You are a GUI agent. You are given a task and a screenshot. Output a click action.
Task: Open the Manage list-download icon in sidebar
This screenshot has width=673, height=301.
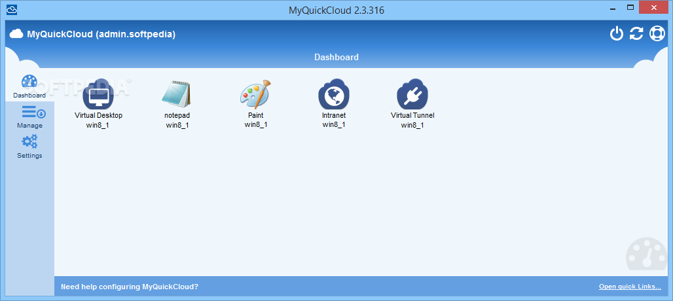click(x=33, y=112)
